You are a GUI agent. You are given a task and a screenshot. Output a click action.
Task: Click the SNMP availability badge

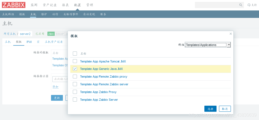pos(60,34)
